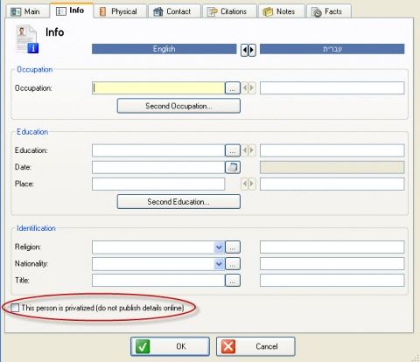The width and height of the screenshot is (420, 362).
Task: Click the header language left arrow
Action: coord(245,50)
